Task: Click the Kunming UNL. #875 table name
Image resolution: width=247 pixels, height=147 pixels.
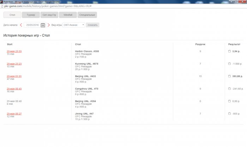Action: pos(87,64)
